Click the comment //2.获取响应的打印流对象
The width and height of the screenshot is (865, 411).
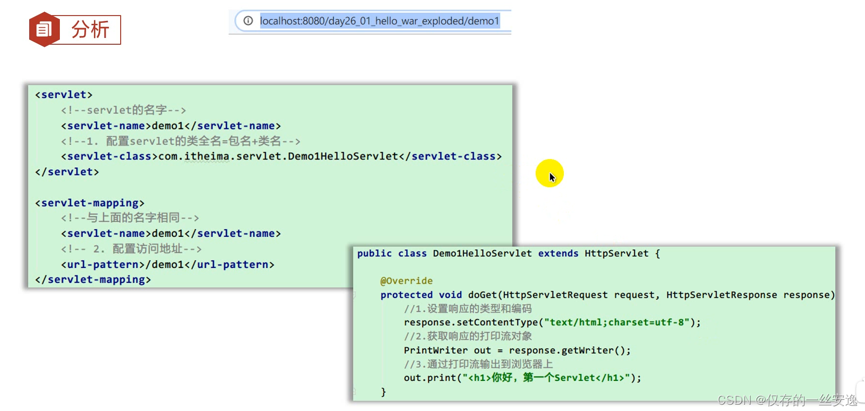tap(468, 337)
